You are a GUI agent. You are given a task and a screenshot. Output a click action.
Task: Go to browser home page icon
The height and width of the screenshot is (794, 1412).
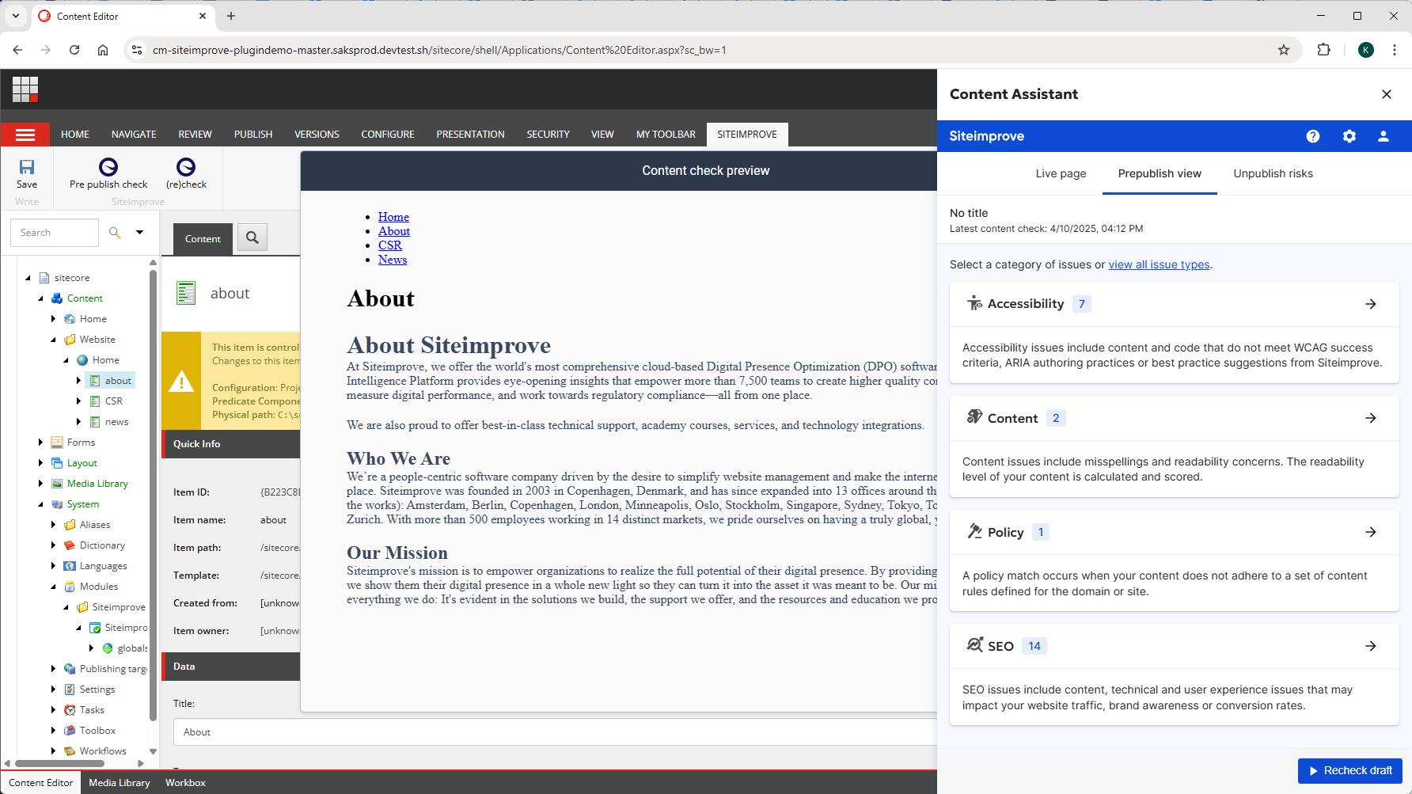point(103,50)
